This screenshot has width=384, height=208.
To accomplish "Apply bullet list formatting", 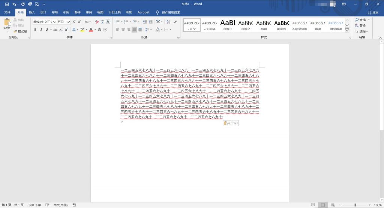I will [117, 22].
